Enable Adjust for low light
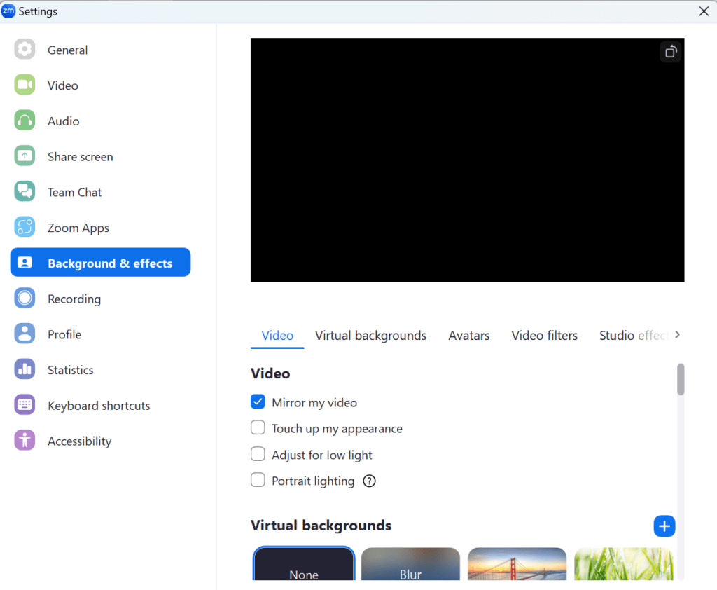The width and height of the screenshot is (717, 590). (258, 454)
